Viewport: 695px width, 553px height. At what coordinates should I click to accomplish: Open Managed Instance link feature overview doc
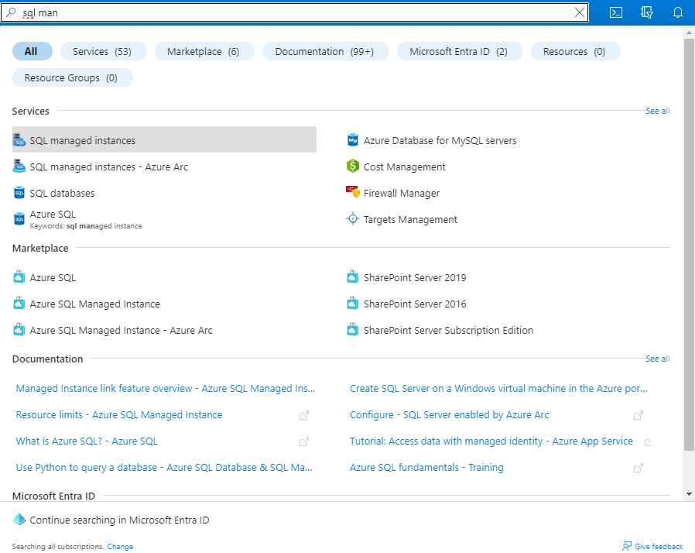tap(166, 389)
